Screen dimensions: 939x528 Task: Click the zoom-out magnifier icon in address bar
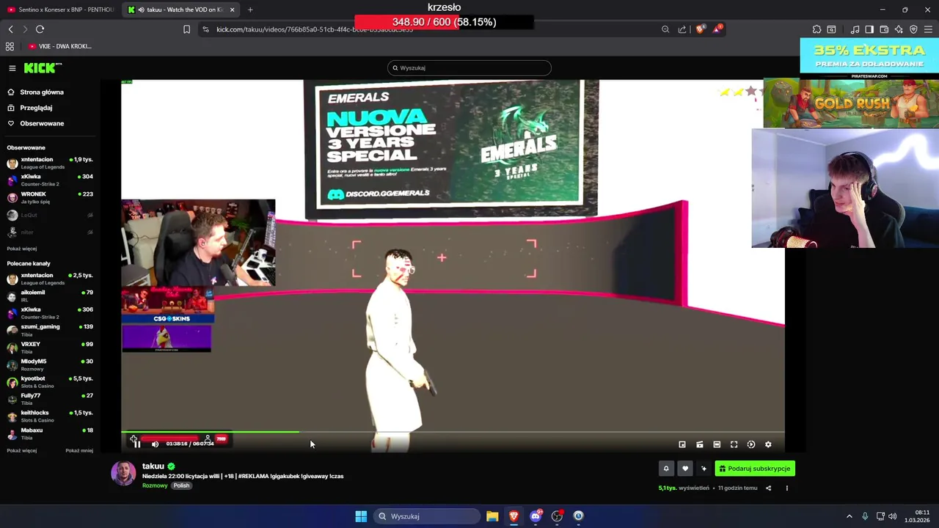(665, 29)
